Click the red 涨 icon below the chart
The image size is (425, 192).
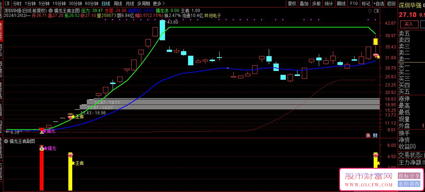tap(368, 136)
